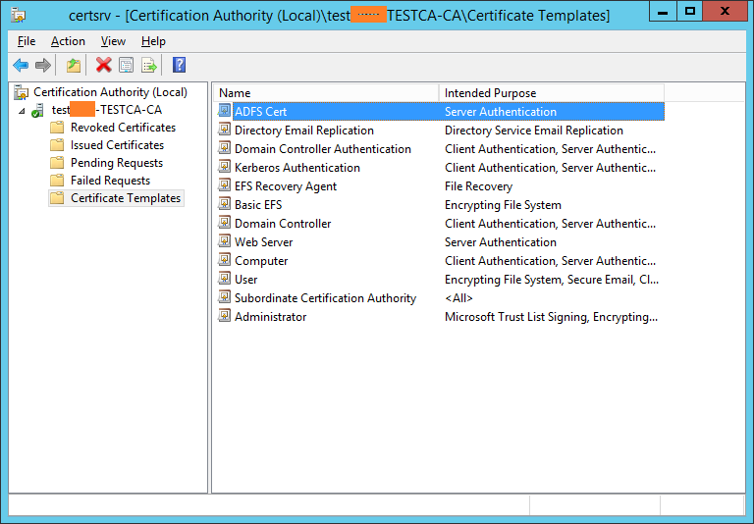Image resolution: width=754 pixels, height=524 pixels.
Task: Open the File menu
Action: tap(27, 41)
